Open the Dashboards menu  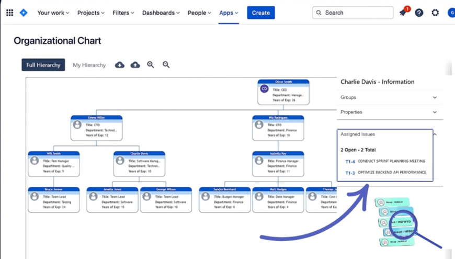pos(161,13)
